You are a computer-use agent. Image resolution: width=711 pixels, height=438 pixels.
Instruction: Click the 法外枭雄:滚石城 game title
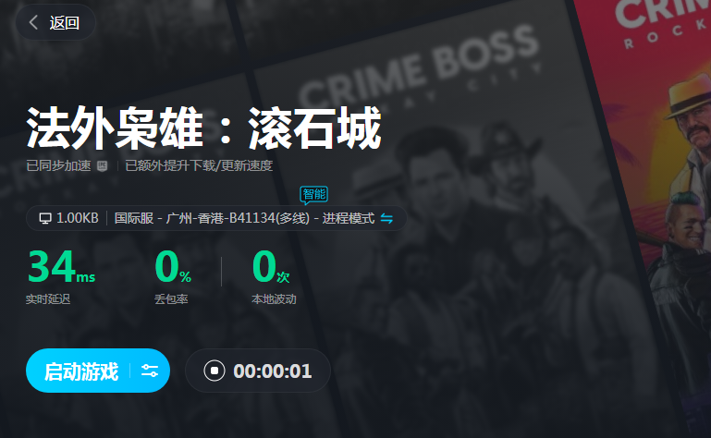[x=203, y=128]
